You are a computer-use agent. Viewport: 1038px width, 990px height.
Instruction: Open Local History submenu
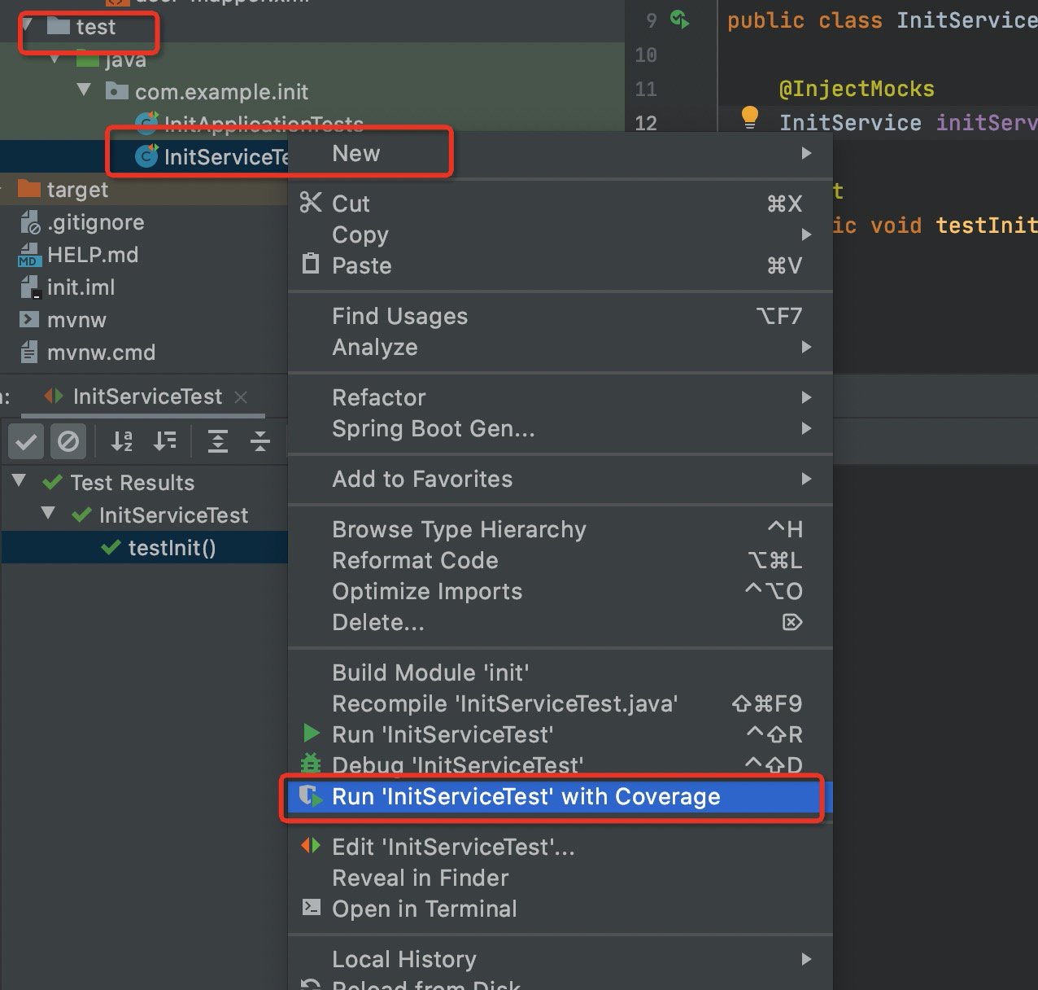(560, 959)
